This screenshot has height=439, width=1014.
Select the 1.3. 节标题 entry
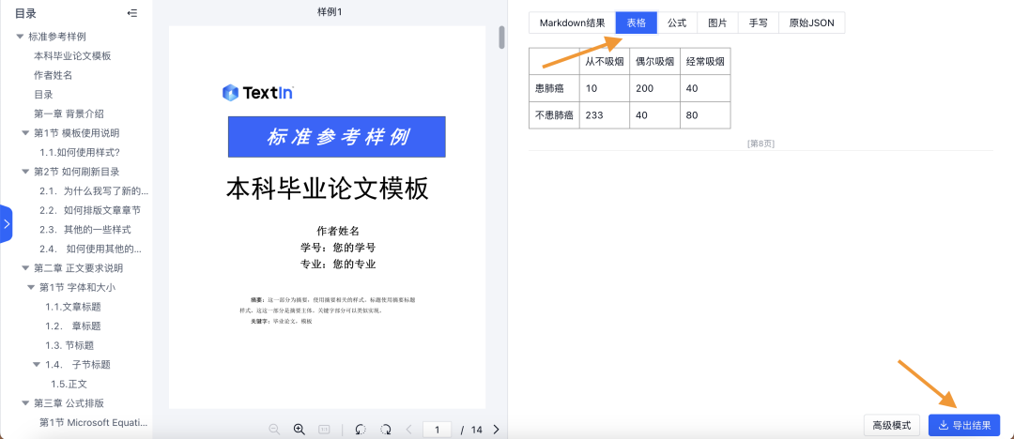pyautogui.click(x=69, y=345)
